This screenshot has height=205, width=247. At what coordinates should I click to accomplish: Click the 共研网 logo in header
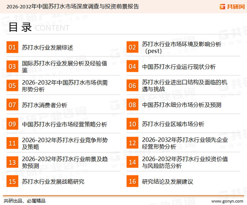coord(232,7)
